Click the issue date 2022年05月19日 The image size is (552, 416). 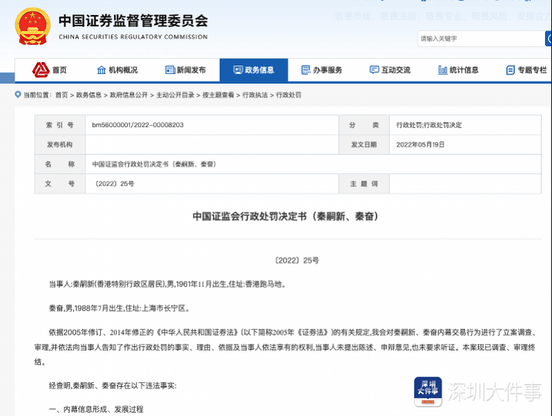click(420, 145)
